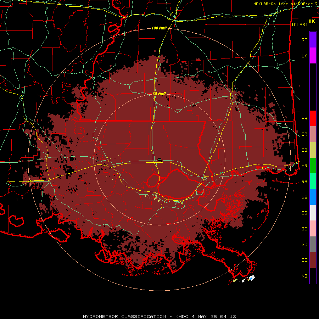319x319 pixels.
Task: Click the small black radar site hole
Action: (159, 160)
